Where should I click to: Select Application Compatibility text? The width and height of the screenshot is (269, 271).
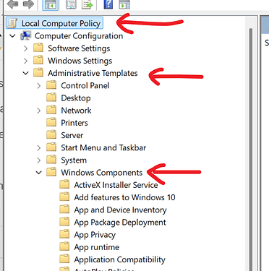coord(119,259)
